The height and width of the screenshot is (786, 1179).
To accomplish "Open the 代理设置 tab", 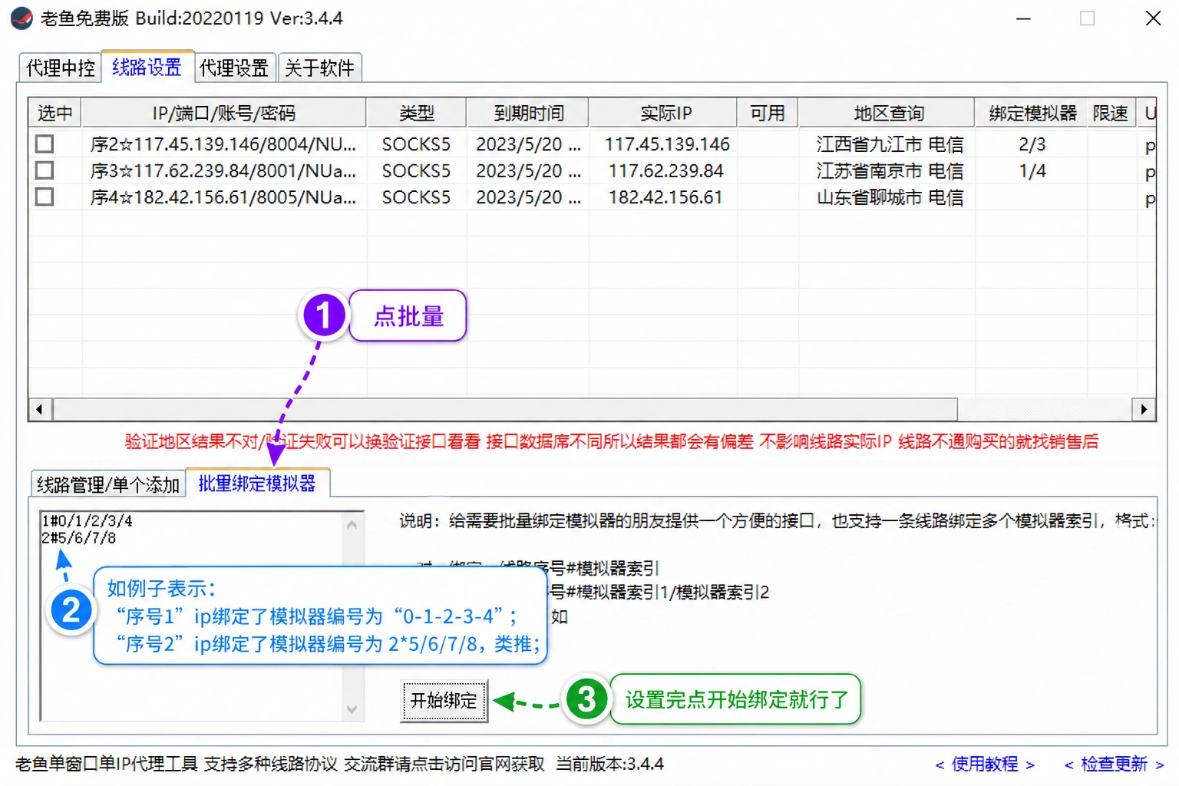I will pyautogui.click(x=234, y=68).
